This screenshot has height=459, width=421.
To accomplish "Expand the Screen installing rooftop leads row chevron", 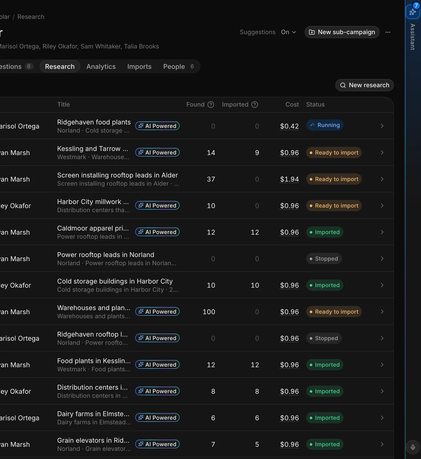I will 382,179.
